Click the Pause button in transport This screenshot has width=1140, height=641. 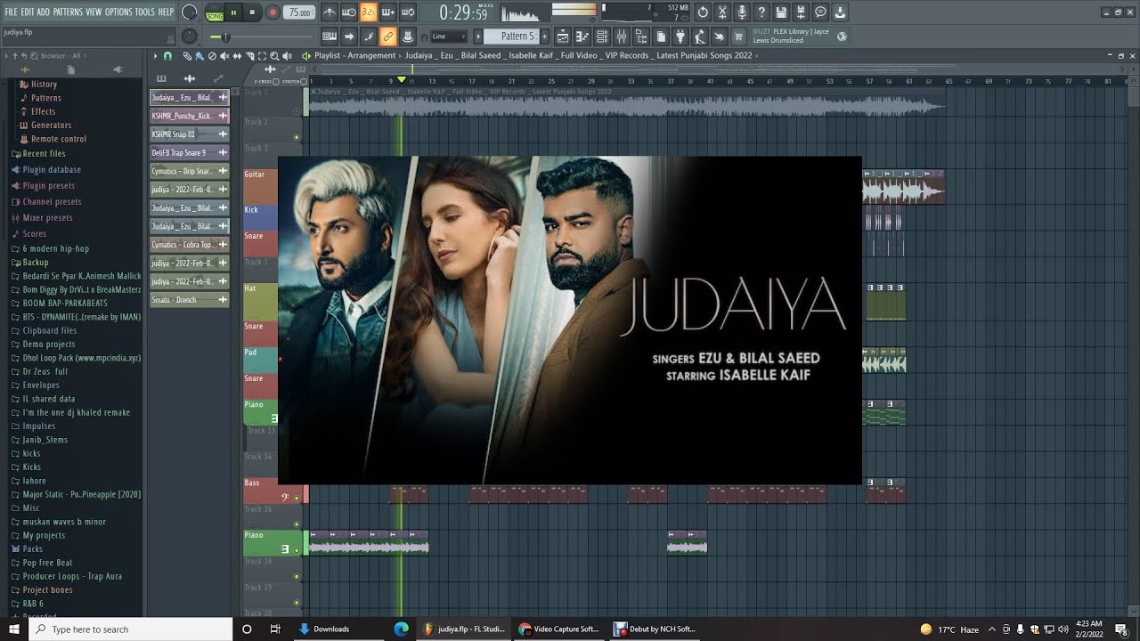(x=233, y=12)
